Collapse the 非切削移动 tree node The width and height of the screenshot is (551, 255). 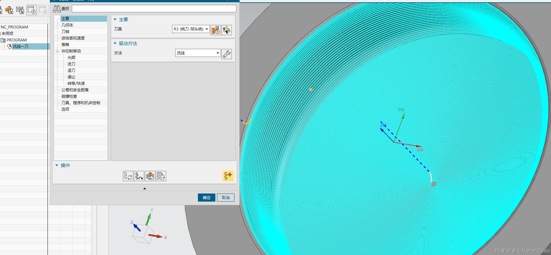(x=57, y=51)
